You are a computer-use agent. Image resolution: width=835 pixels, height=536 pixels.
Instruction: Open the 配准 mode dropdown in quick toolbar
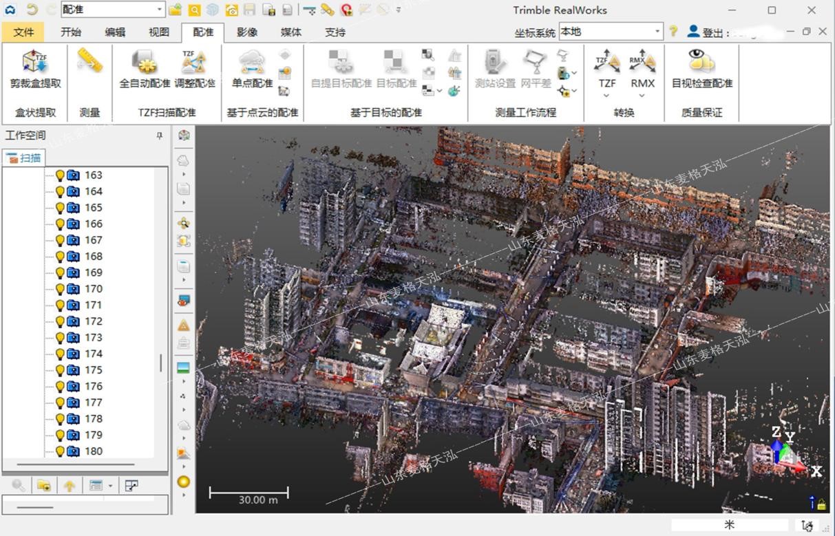tap(160, 10)
